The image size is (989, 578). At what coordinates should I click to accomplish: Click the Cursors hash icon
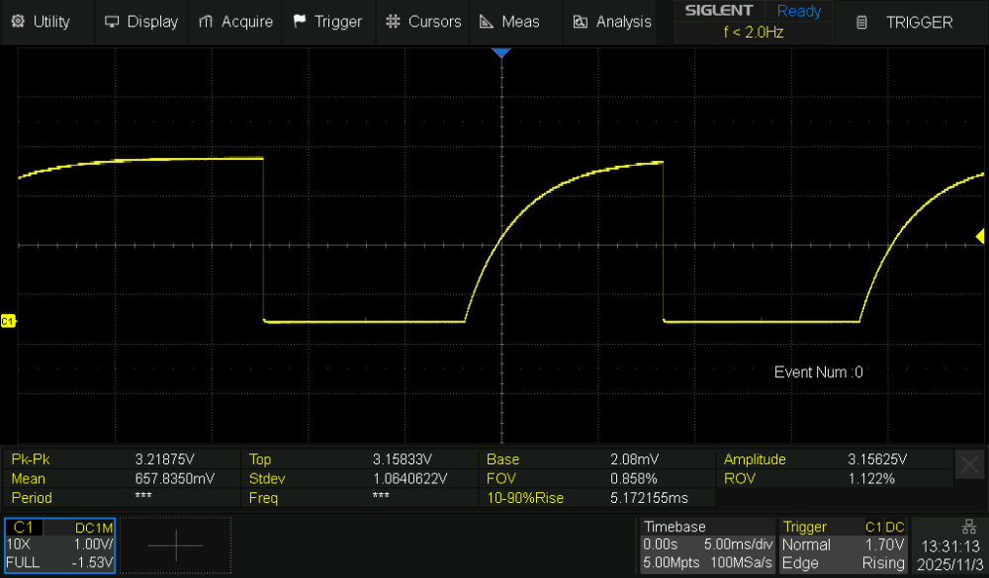394,22
